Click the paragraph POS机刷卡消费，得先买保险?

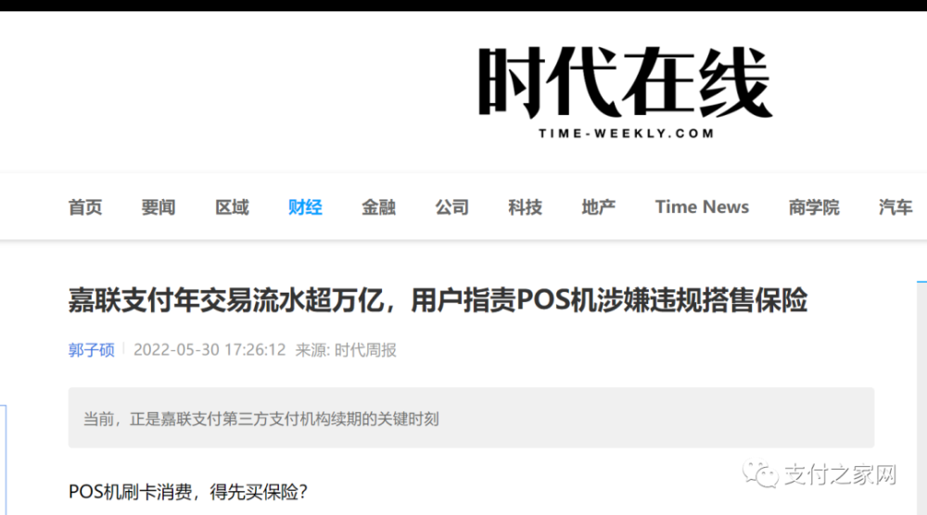pyautogui.click(x=188, y=492)
